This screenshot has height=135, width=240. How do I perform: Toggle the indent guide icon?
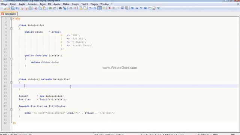pyautogui.click(x=99, y=8)
